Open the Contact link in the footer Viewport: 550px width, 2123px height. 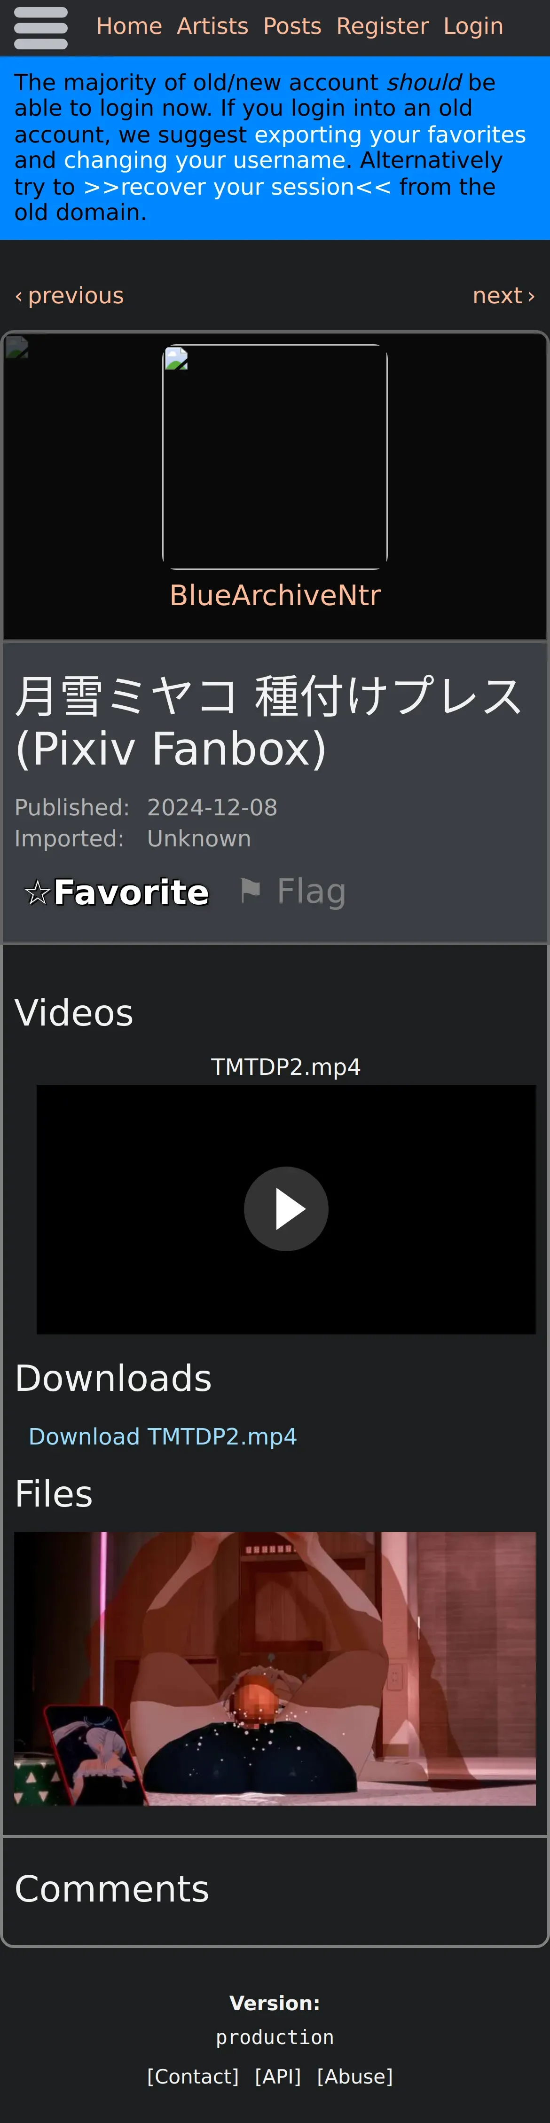pyautogui.click(x=193, y=2077)
